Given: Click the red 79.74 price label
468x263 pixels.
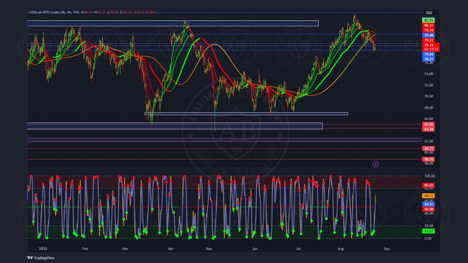Looking at the screenshot, I should point(428,30).
